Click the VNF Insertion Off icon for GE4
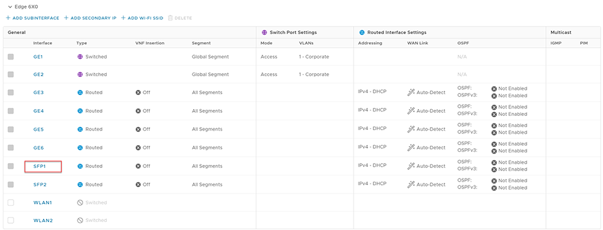Screen dimensions: 603x230 pos(138,111)
